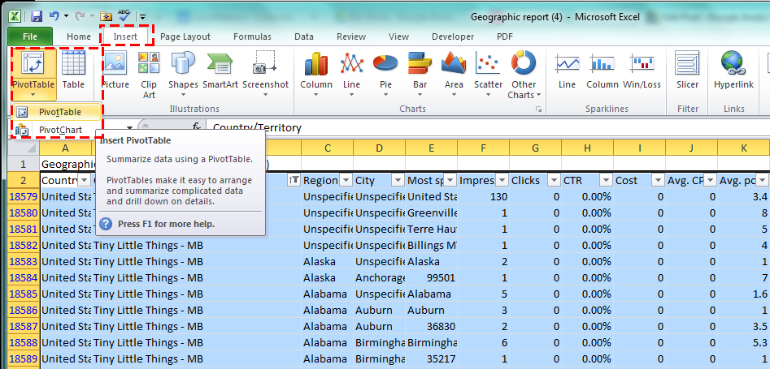Open the Impressions column filter dropdown
Screen dimensions: 770x369
point(502,181)
